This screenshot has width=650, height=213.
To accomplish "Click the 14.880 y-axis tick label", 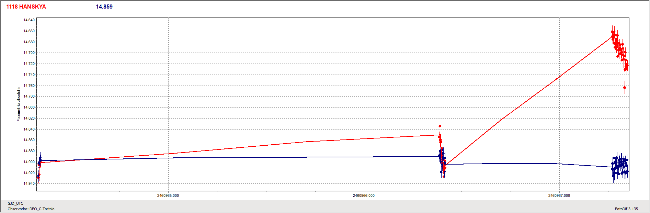I will coord(29,151).
